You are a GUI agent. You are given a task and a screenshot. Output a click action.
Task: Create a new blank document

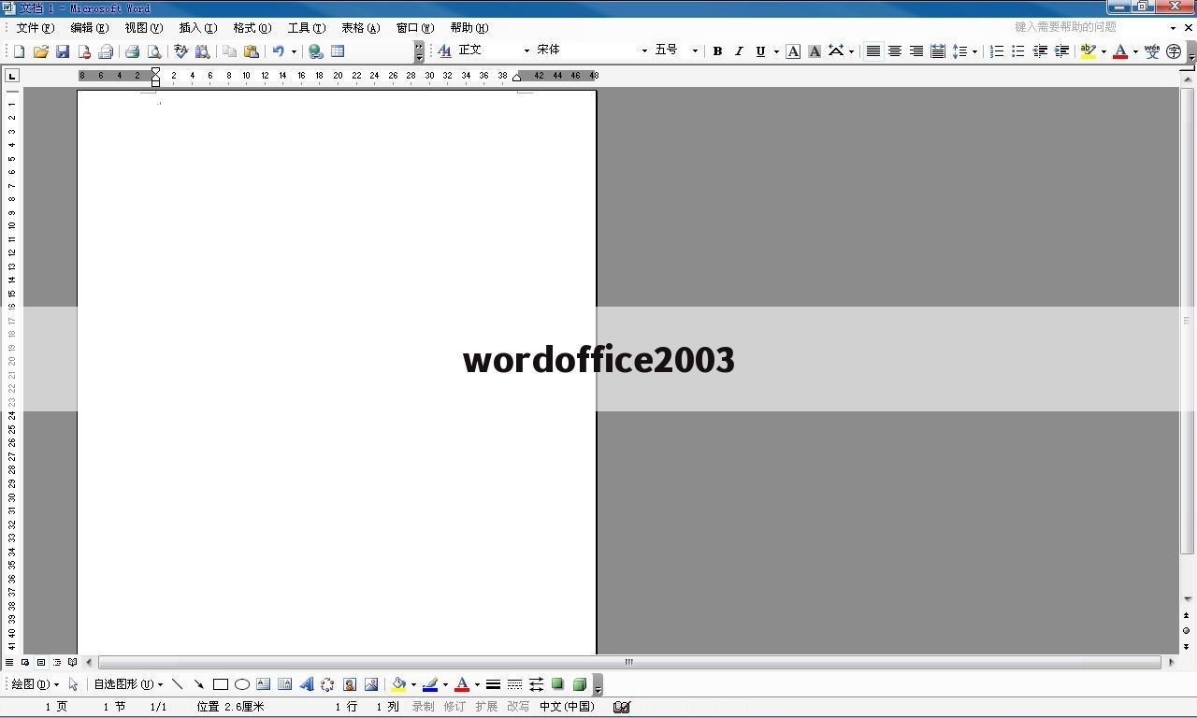(19, 51)
